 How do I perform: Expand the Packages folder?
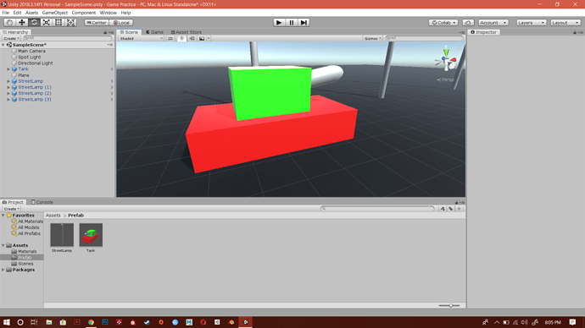coord(3,270)
